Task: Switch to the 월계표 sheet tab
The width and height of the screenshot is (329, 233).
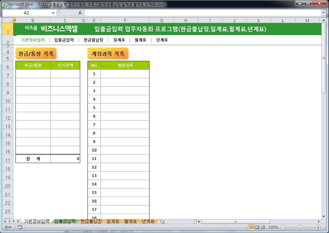Action: (131, 221)
